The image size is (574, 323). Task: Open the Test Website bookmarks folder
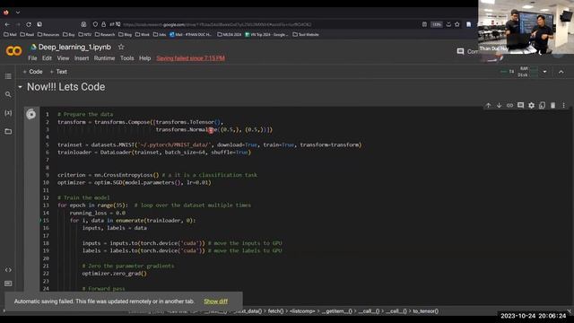(x=306, y=34)
